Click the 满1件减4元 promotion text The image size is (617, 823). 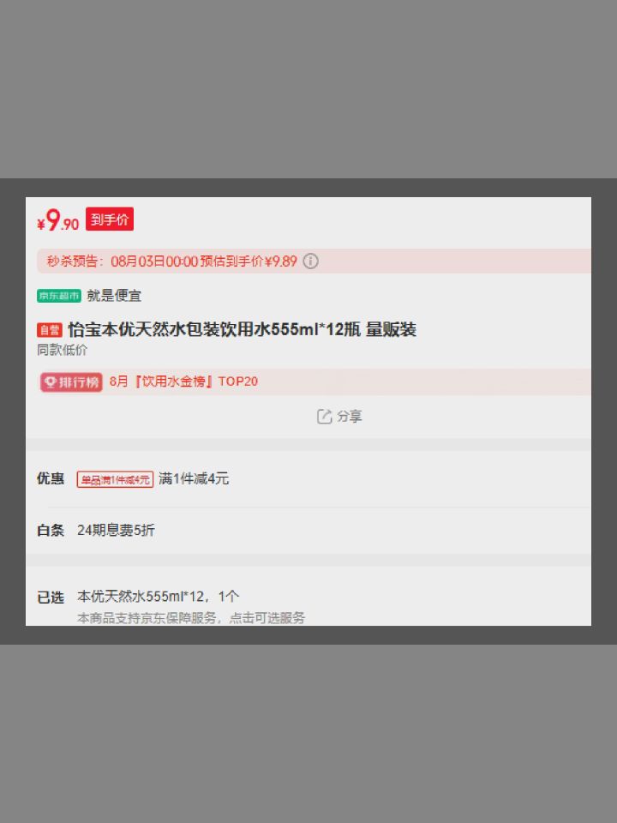(x=194, y=478)
